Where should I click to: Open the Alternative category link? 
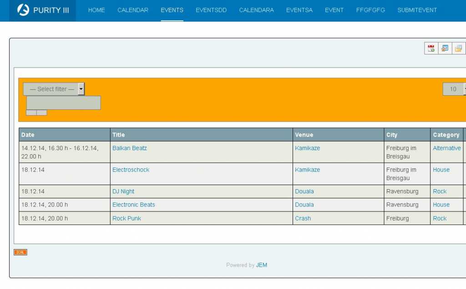click(447, 148)
